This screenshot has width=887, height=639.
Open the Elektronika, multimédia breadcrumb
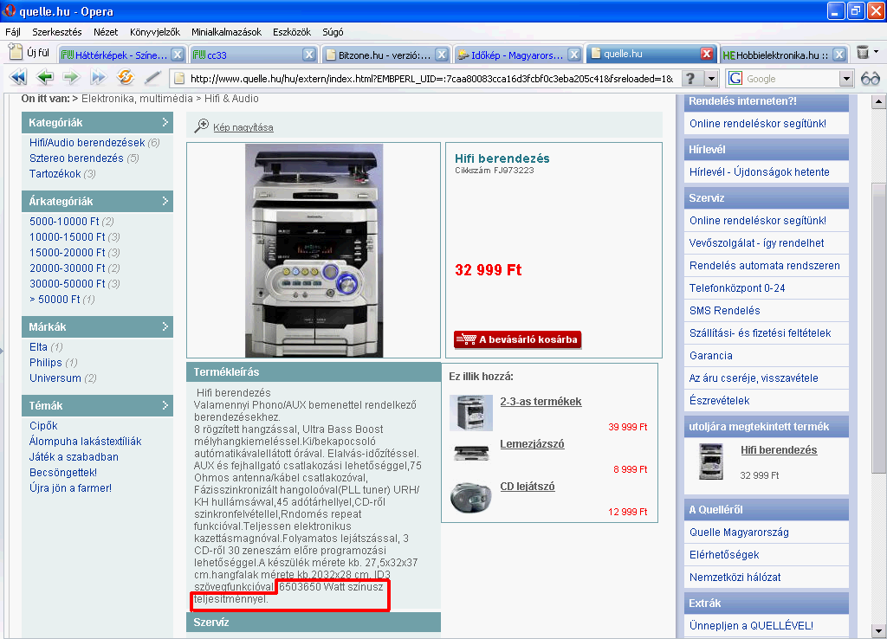click(x=137, y=99)
